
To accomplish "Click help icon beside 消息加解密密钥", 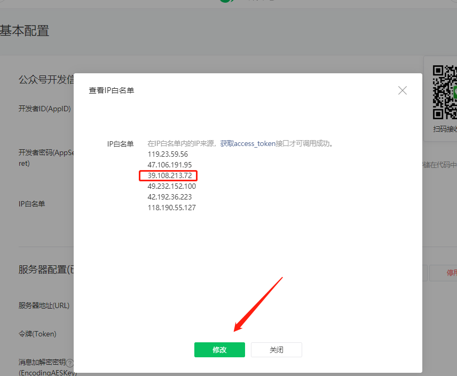I will coord(69,363).
